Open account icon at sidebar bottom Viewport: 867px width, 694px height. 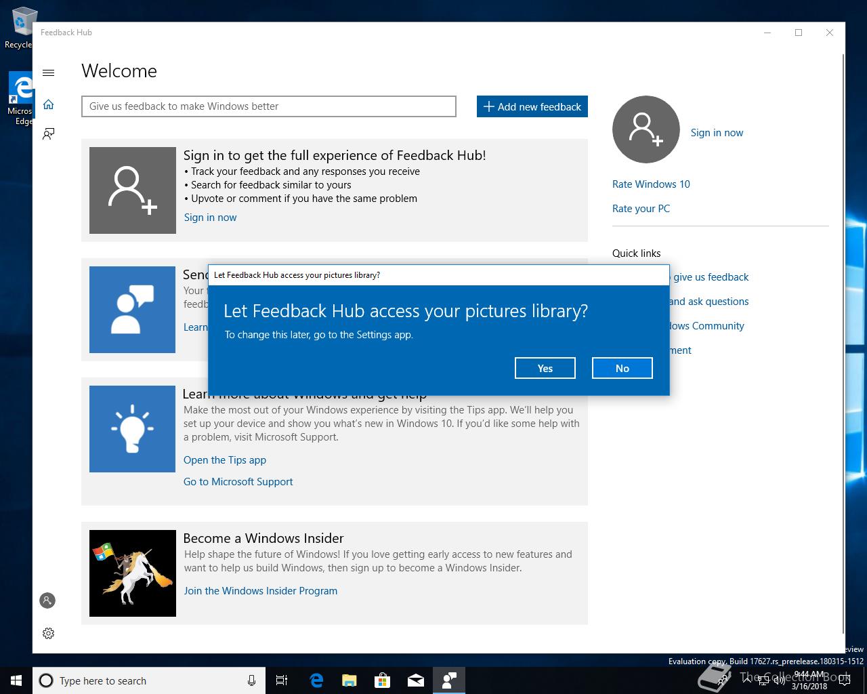tap(47, 600)
